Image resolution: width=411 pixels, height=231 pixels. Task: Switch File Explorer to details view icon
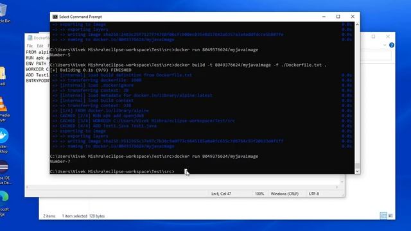[x=383, y=216]
